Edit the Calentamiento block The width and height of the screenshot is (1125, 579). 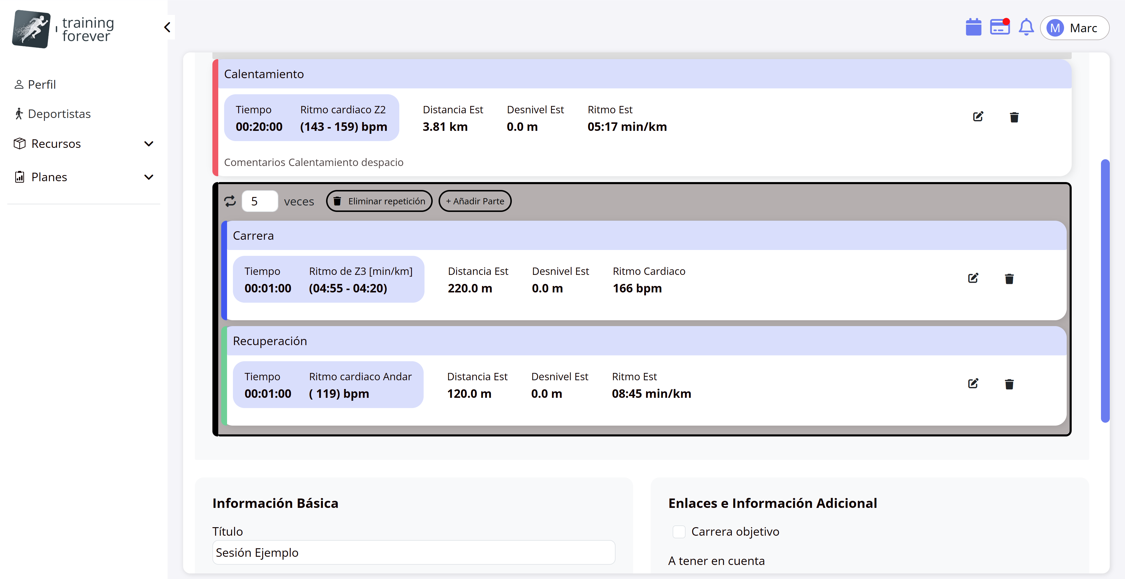click(x=978, y=117)
